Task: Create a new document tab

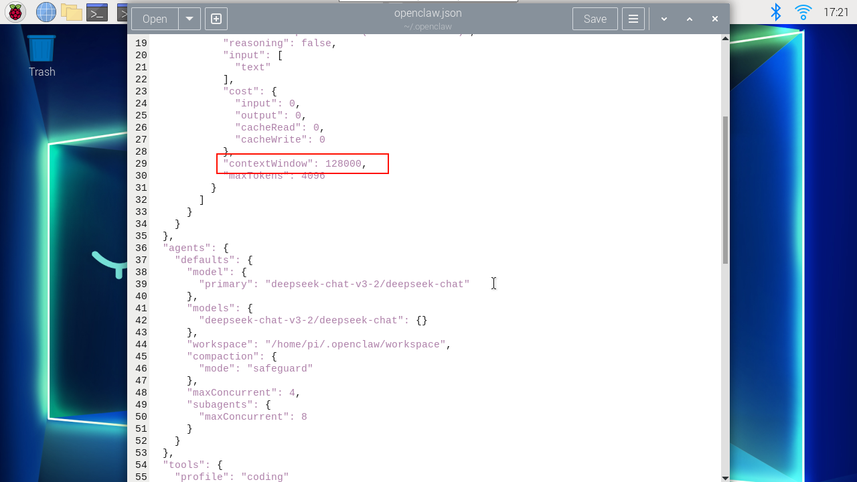Action: pyautogui.click(x=216, y=19)
